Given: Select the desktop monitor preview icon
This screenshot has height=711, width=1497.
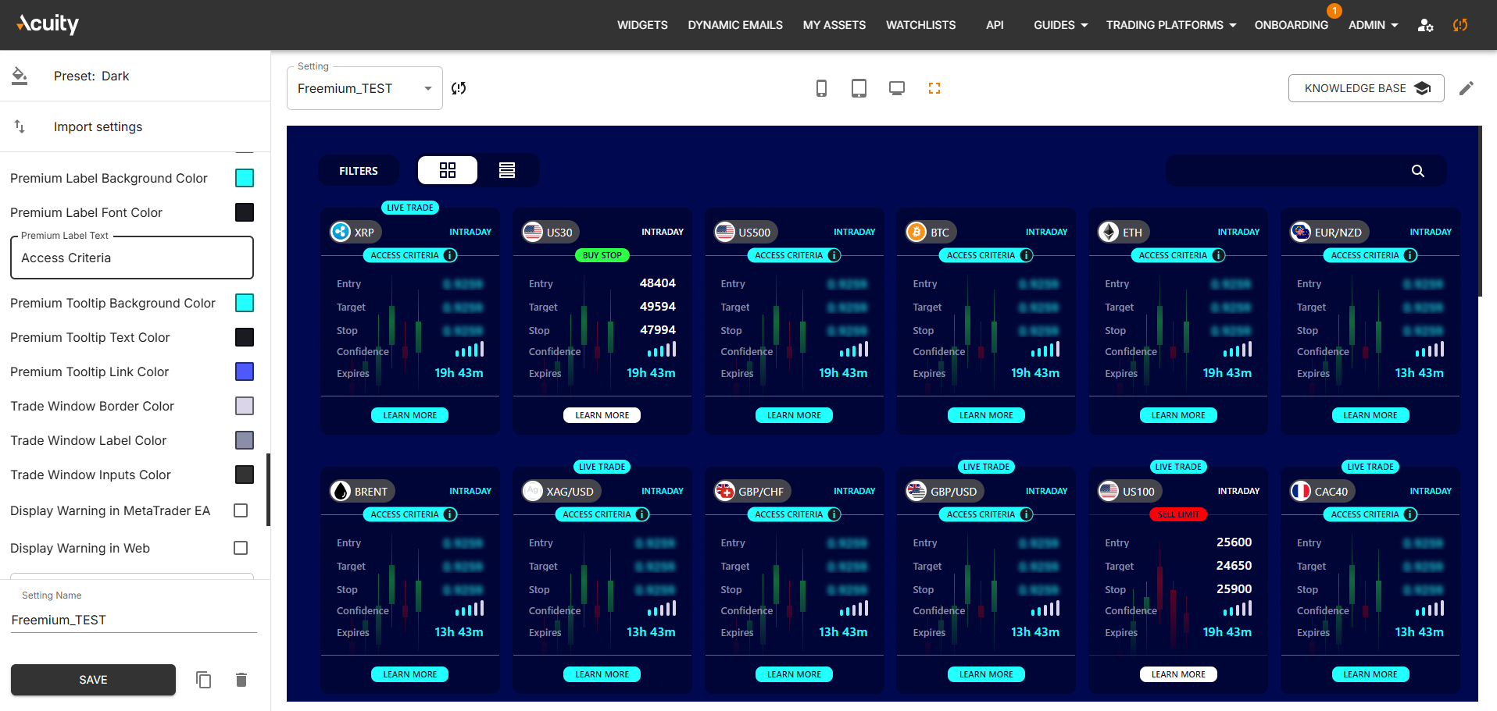Looking at the screenshot, I should pos(897,88).
